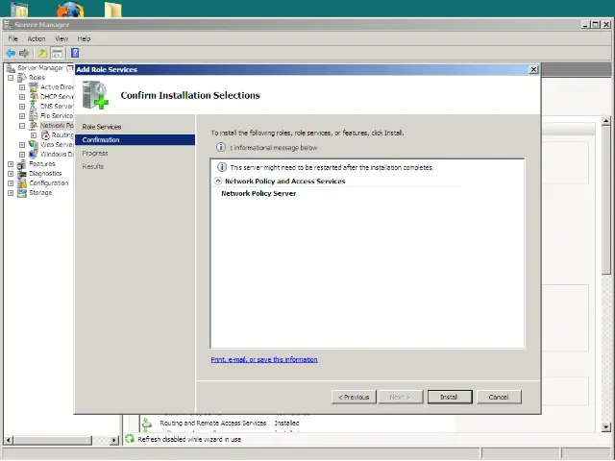
Task: Select Role Services wizard step
Action: click(x=102, y=127)
